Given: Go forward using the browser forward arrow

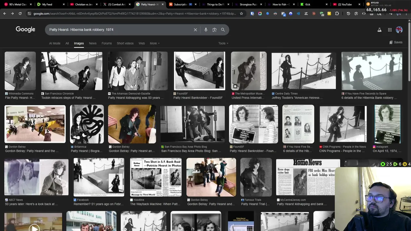Looking at the screenshot, I should (x=12, y=13).
